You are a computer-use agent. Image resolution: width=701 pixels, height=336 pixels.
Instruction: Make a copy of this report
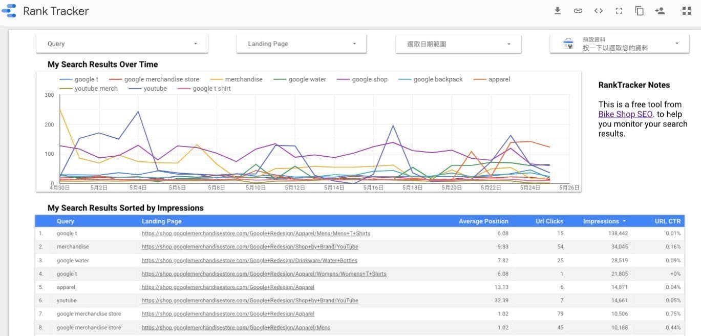pos(639,11)
